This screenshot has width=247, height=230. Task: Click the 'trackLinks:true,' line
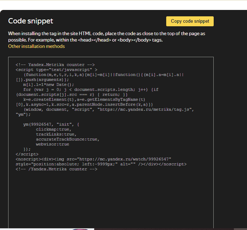click(x=56, y=135)
